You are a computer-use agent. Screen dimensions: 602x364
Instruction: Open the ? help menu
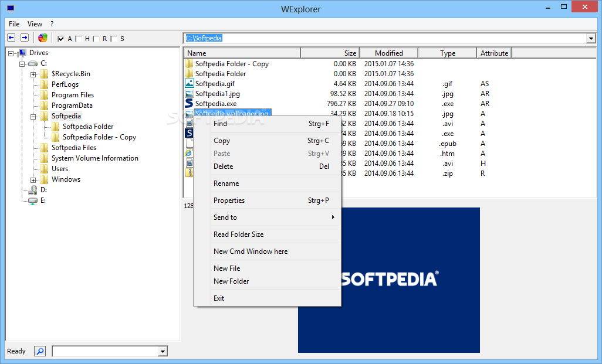click(52, 24)
